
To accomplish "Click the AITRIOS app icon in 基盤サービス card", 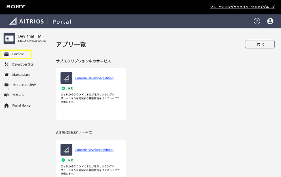I will [x=66, y=150].
